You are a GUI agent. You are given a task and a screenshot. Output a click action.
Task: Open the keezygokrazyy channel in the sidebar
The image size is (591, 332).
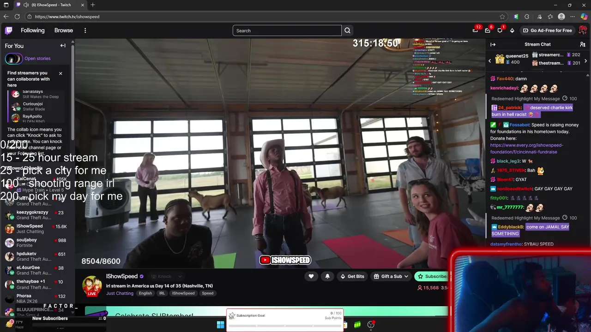pos(36,215)
